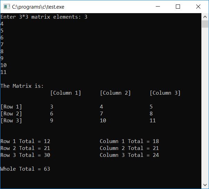Screen dimensions: 209x189
Task: Click the input line reading 11
Action: 3,72
